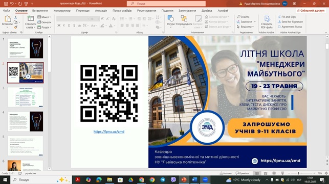Click the zoom slider in status bar
329x184 pixels.
click(x=299, y=173)
